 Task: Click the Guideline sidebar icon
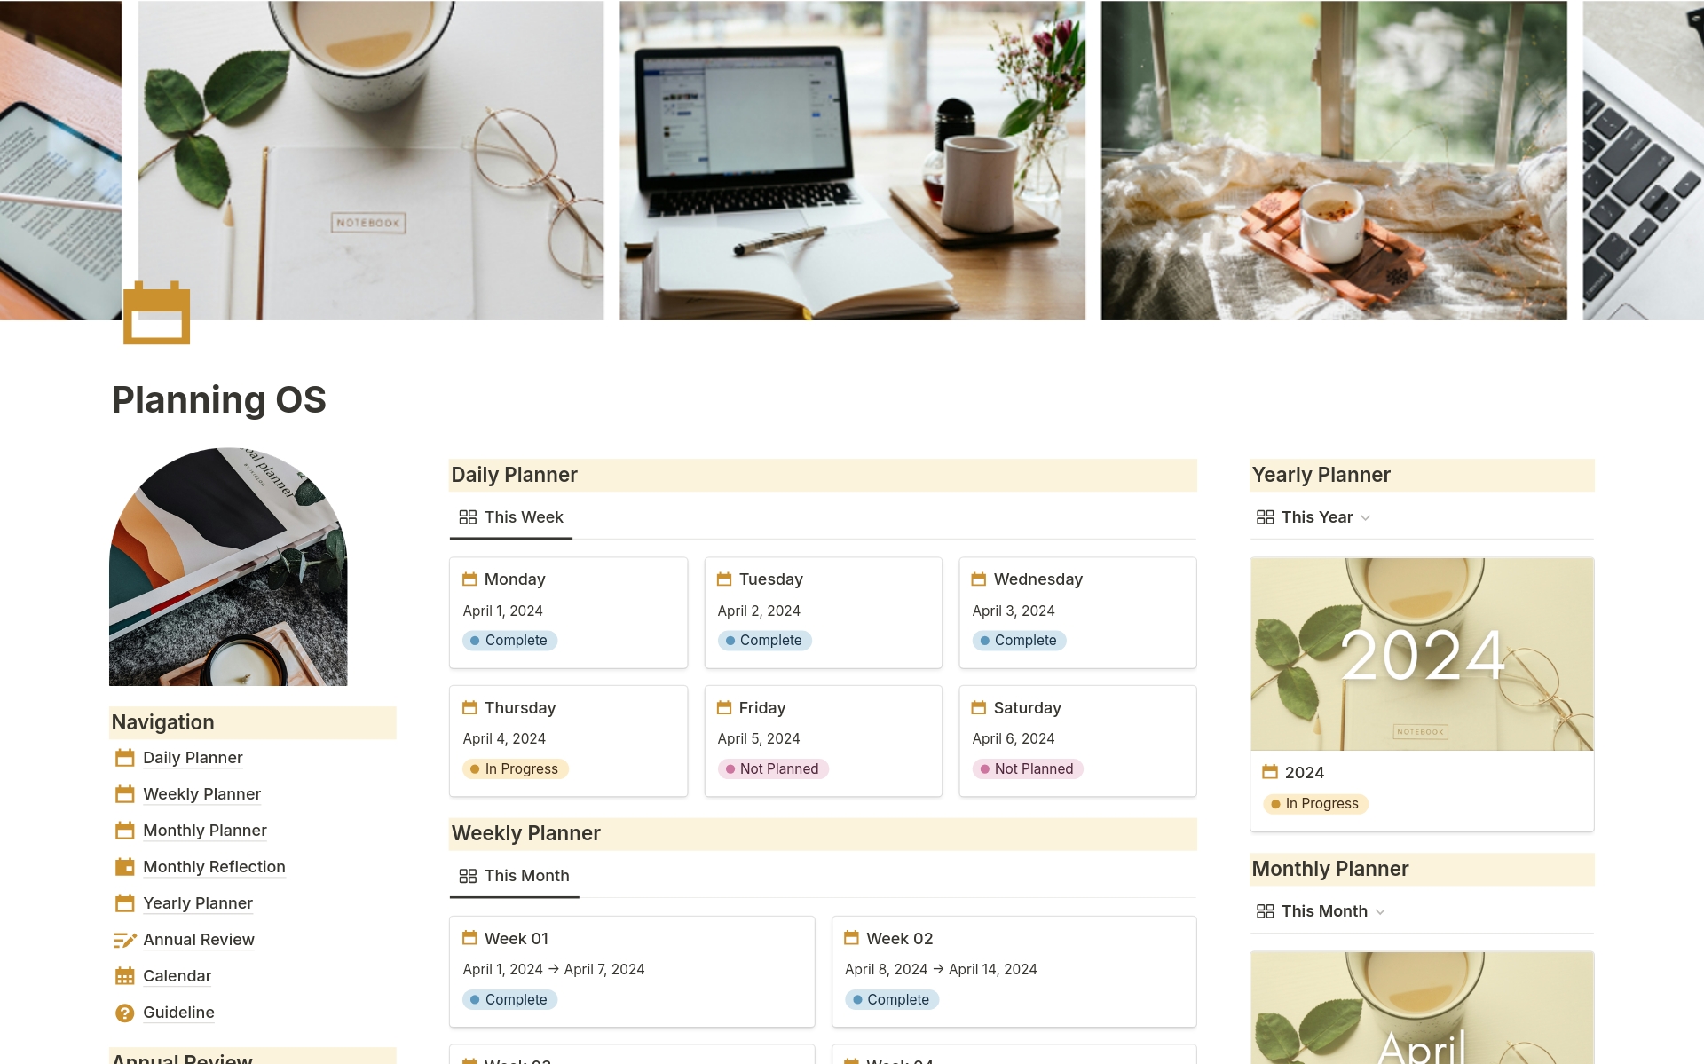pyautogui.click(x=126, y=1013)
